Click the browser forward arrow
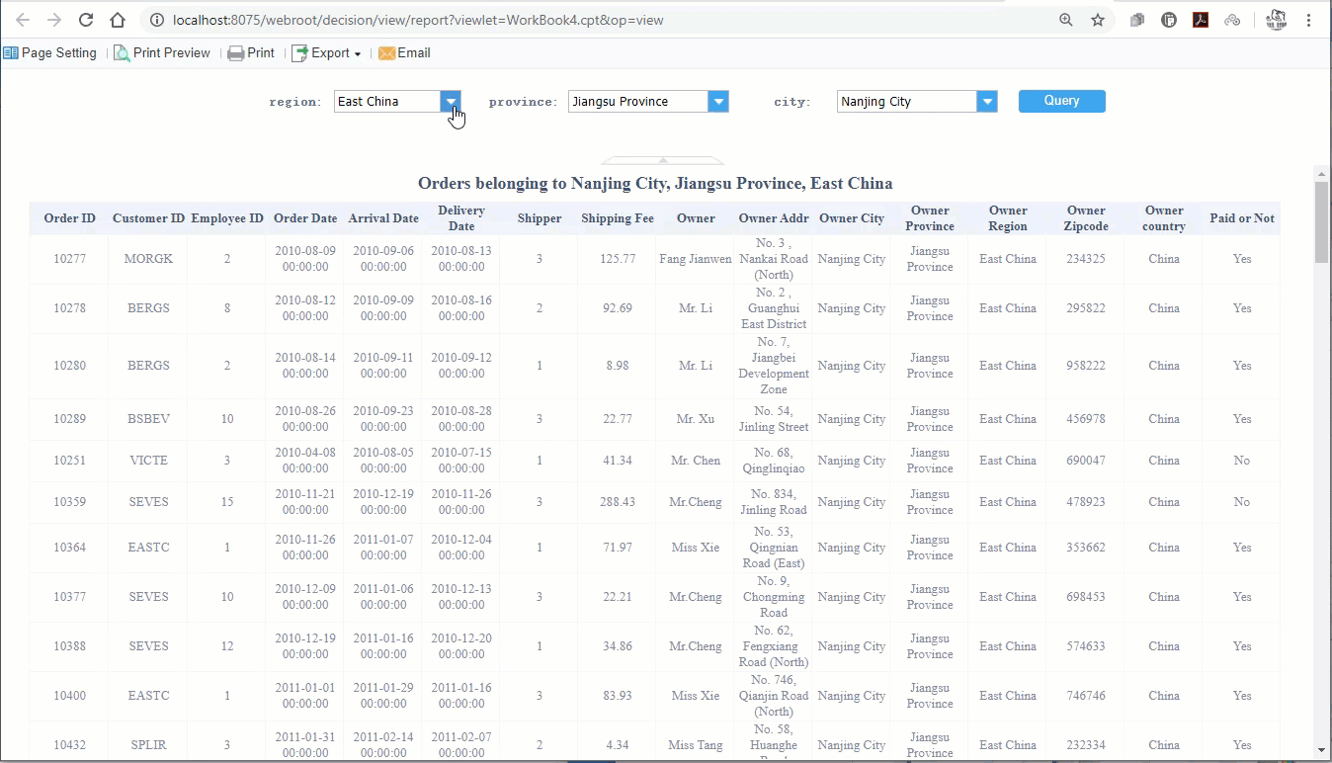1332x763 pixels. [x=54, y=20]
